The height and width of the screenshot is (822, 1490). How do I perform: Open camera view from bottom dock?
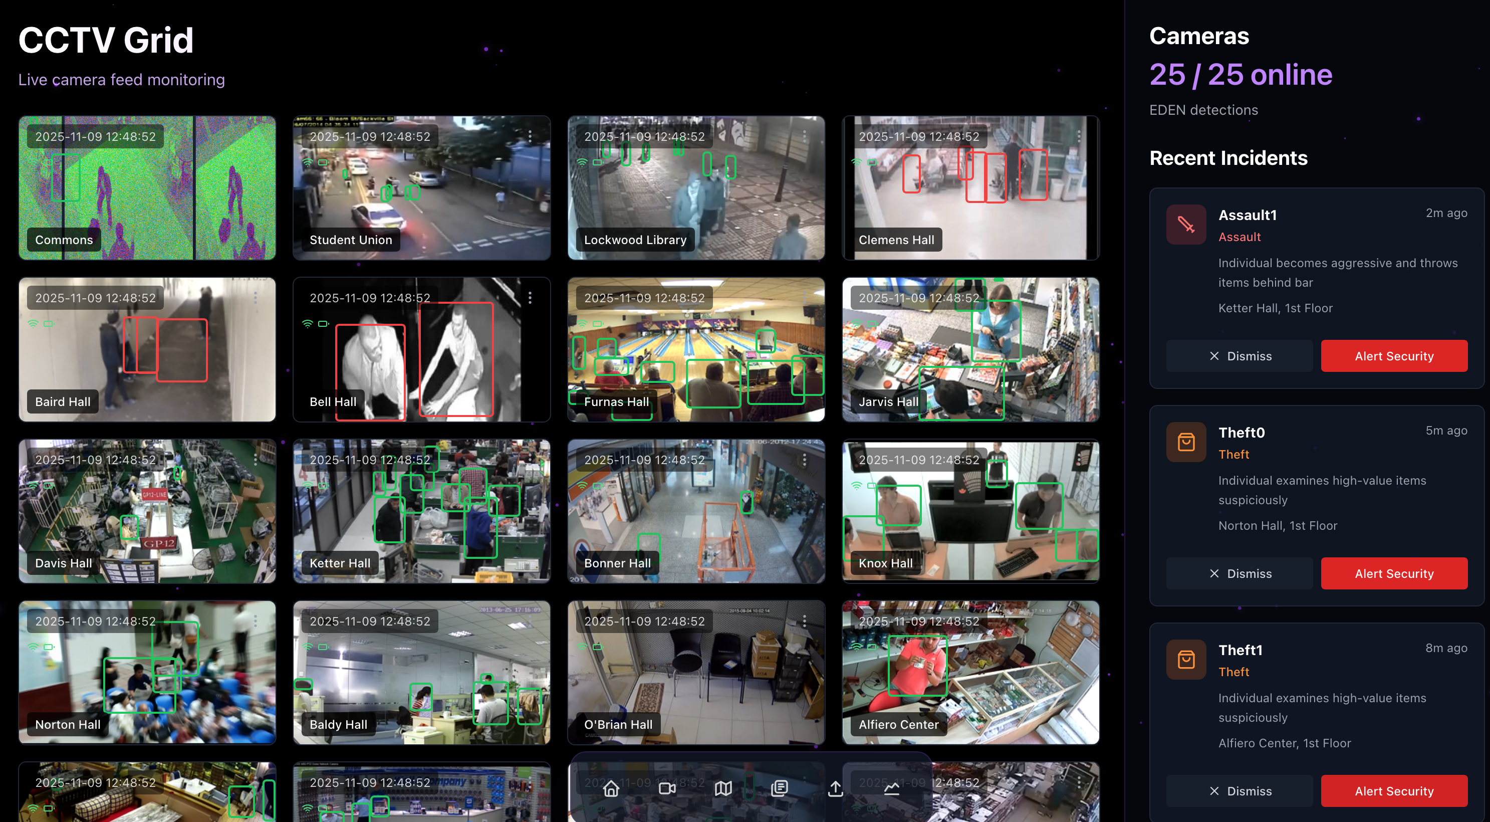(x=667, y=788)
